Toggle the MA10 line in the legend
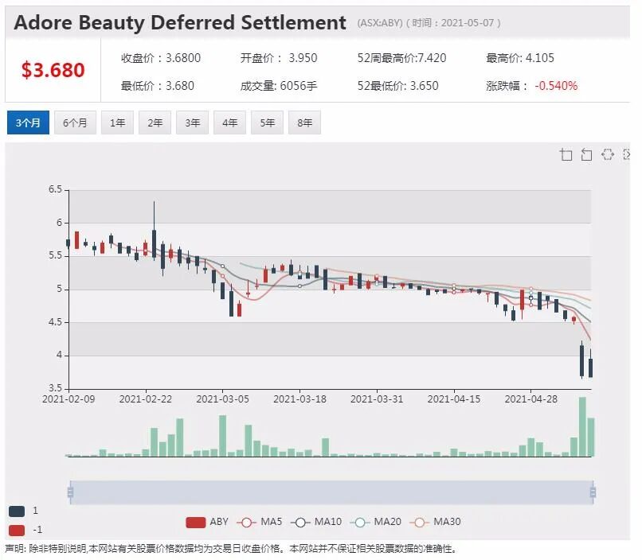Screen dimensions: 642x560 (x=316, y=522)
